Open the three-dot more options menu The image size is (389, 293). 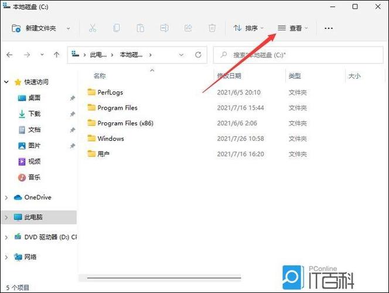329,28
